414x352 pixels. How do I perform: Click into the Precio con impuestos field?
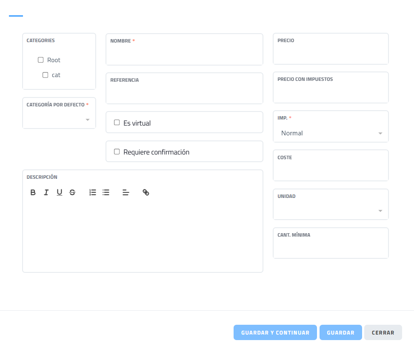click(x=331, y=93)
